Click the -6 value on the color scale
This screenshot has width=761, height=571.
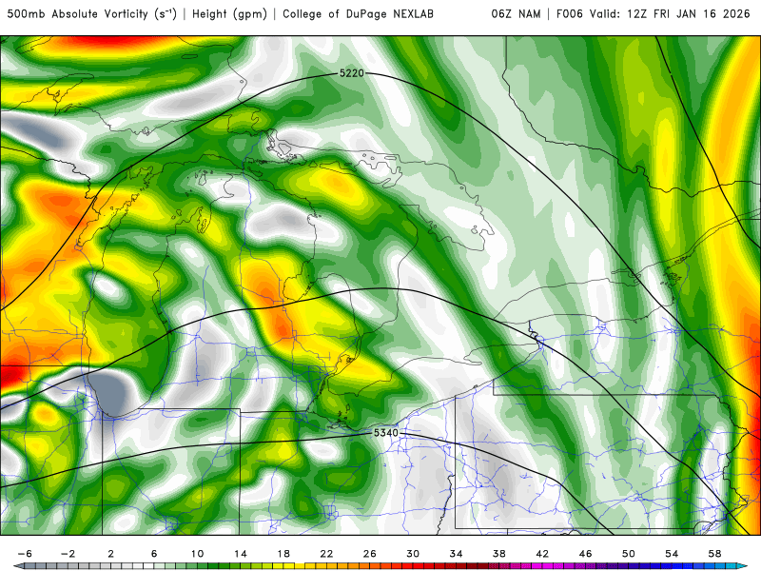point(25,554)
